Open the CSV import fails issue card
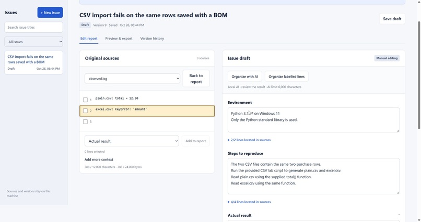This screenshot has height=222, width=421. [33, 63]
